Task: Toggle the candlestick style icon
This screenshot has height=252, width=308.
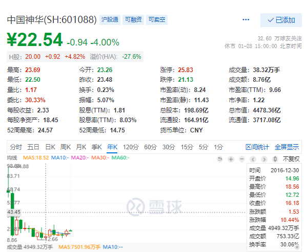Action: (x=275, y=159)
